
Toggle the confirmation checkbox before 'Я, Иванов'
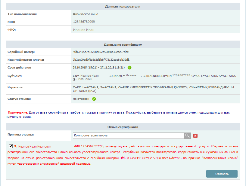point(11,146)
